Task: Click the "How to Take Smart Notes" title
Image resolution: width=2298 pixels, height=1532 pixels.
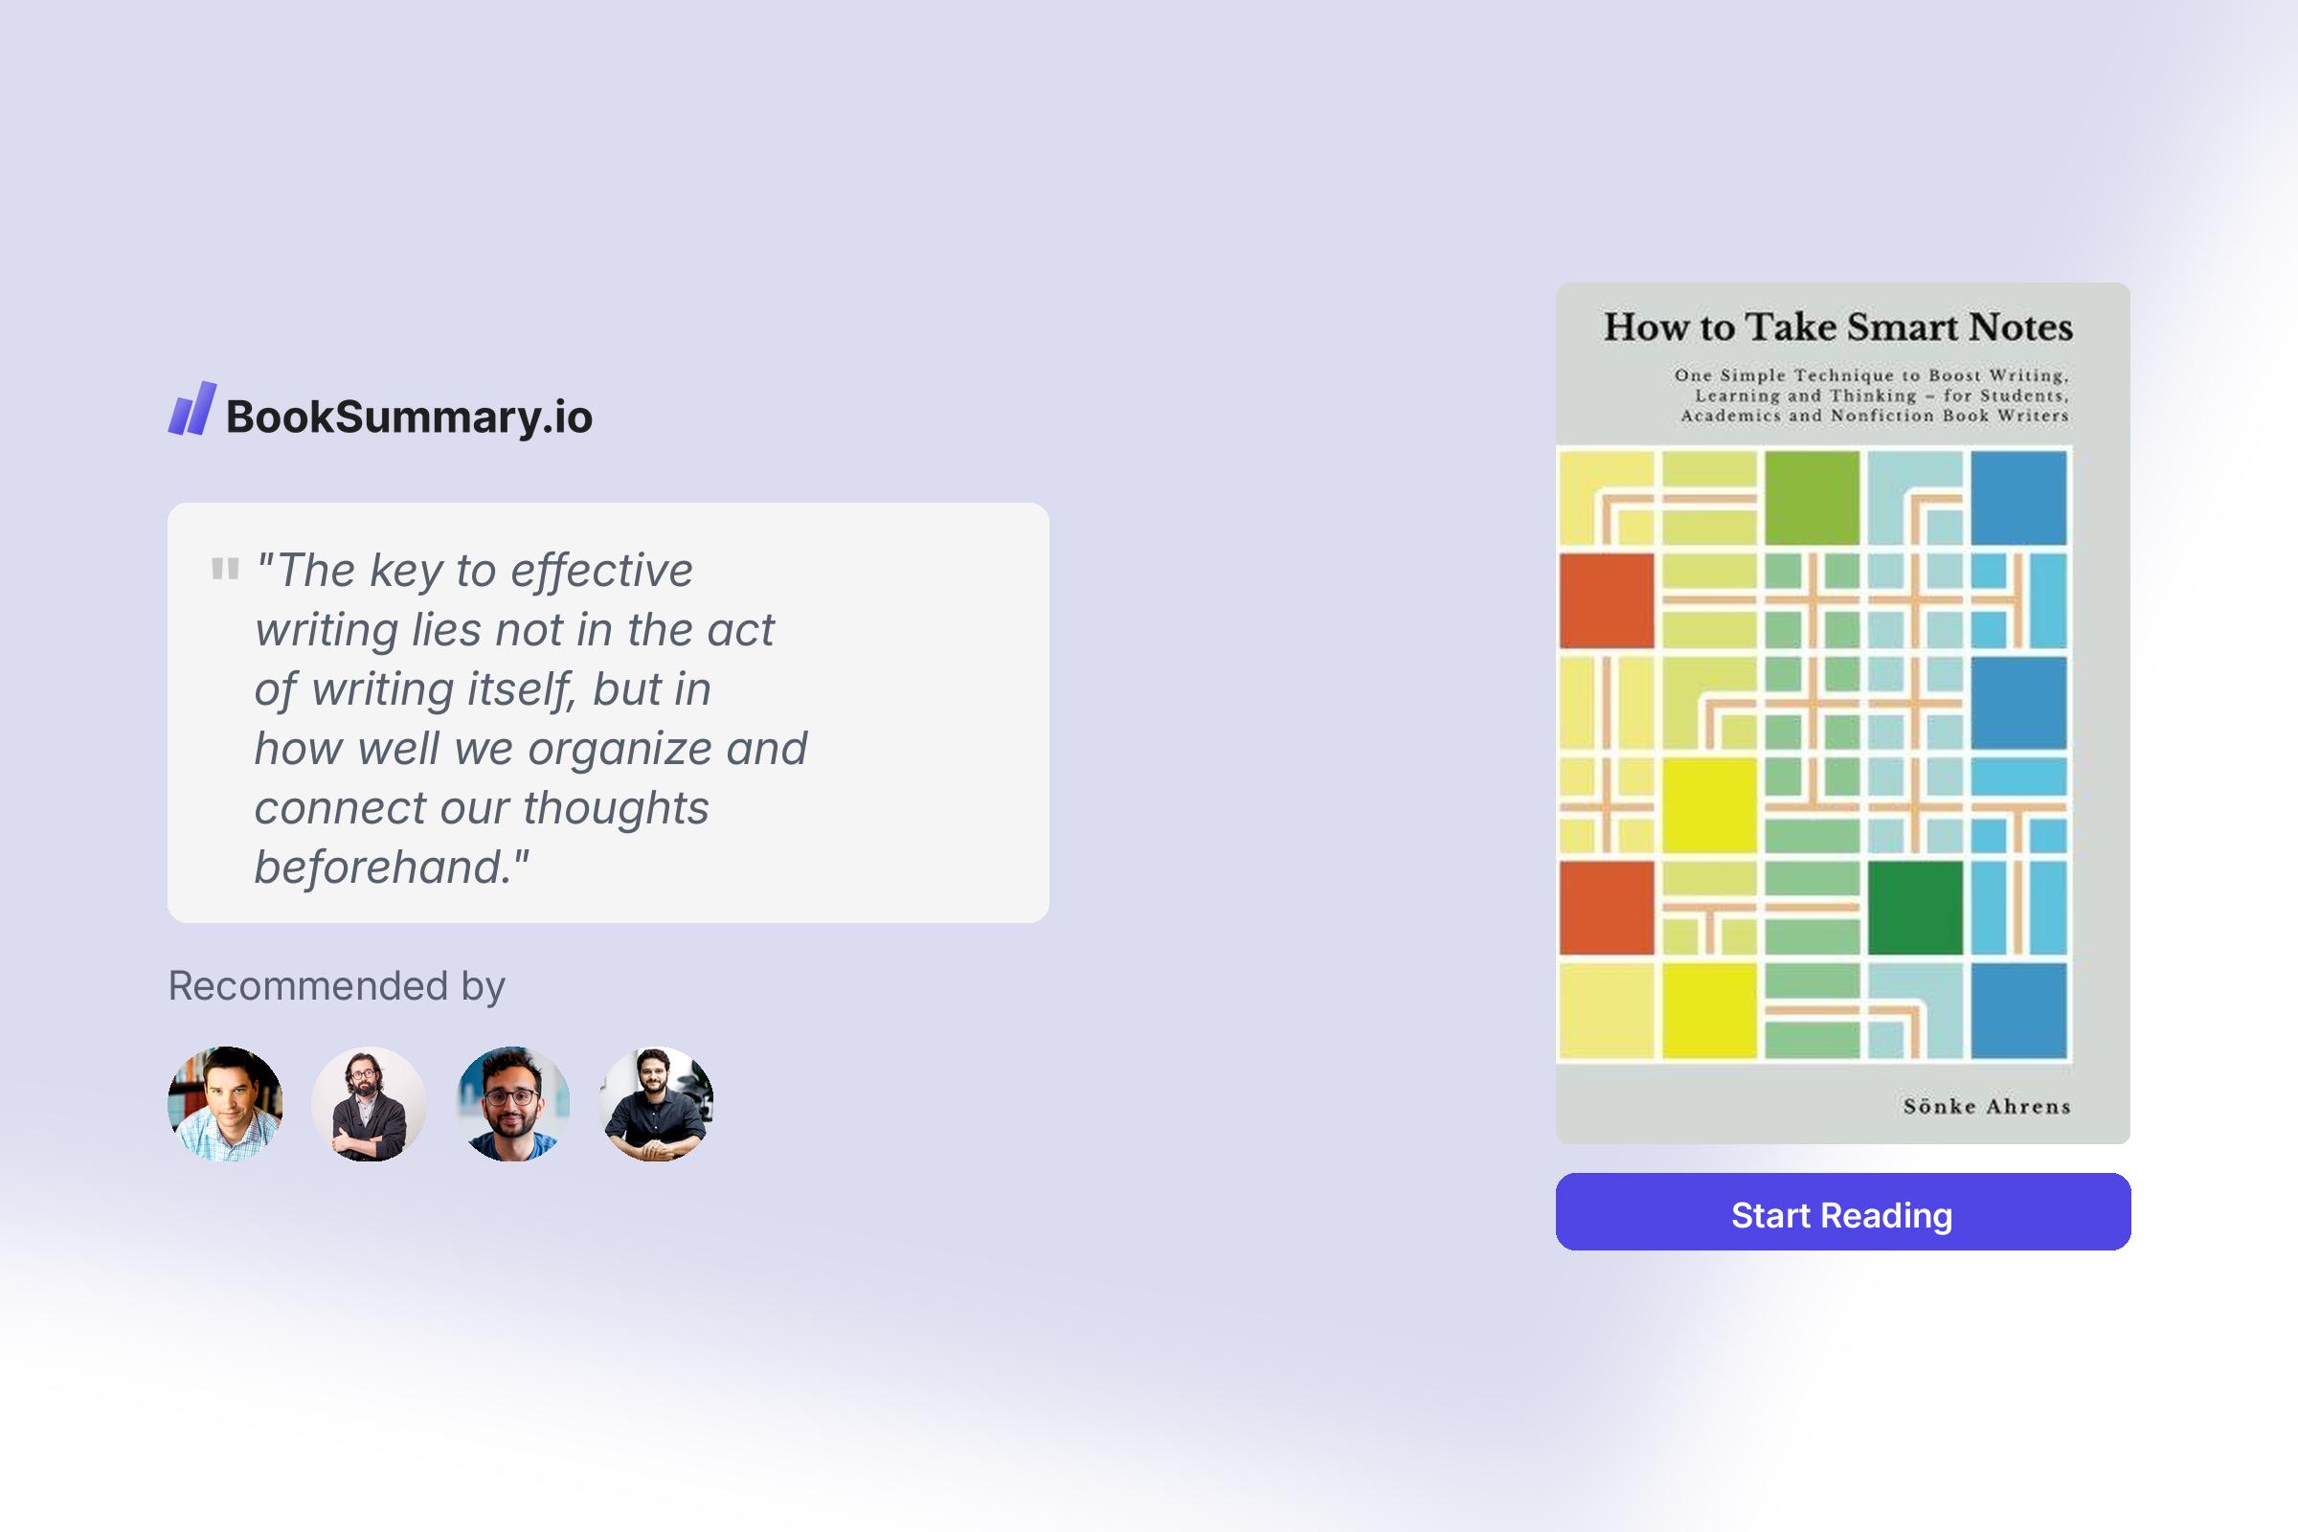Action: [1837, 327]
